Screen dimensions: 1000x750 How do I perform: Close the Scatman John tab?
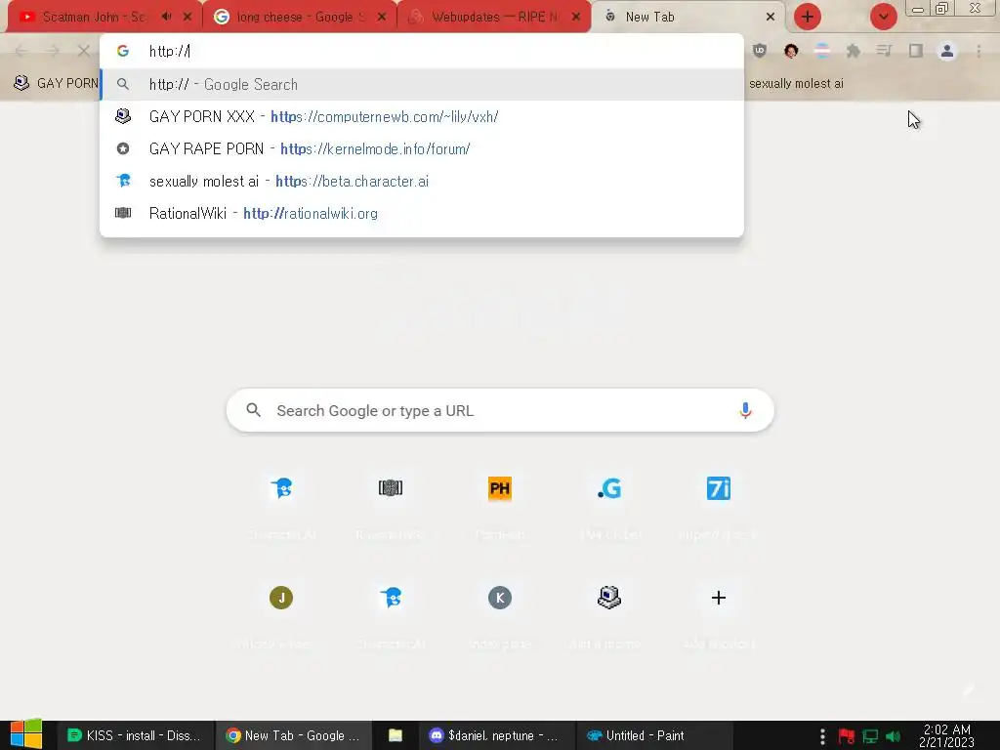[187, 18]
